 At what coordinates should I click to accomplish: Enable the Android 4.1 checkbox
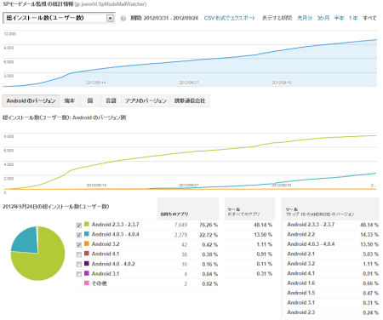tap(79, 254)
